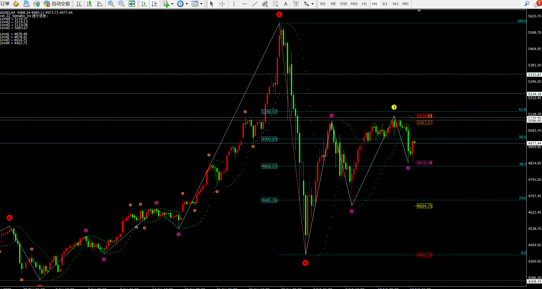The height and width of the screenshot is (289, 542).
Task: Pick the Fibonacci retracement drawing tool
Action: [275, 4]
